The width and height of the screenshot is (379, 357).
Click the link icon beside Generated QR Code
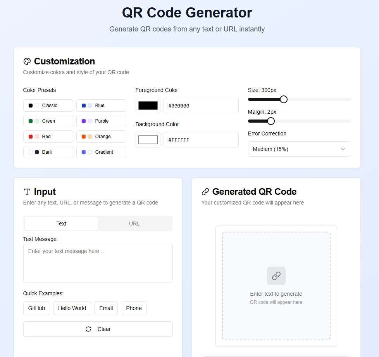pyautogui.click(x=205, y=192)
